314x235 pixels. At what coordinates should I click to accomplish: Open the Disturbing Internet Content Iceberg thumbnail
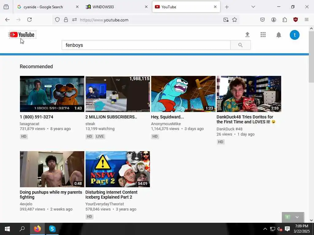point(118,169)
